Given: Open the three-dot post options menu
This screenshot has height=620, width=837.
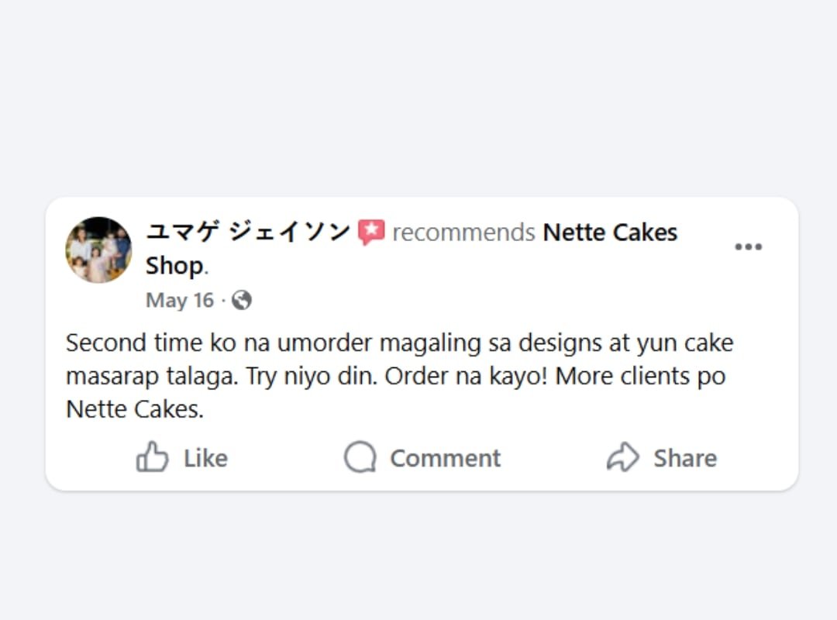Looking at the screenshot, I should pos(748,247).
